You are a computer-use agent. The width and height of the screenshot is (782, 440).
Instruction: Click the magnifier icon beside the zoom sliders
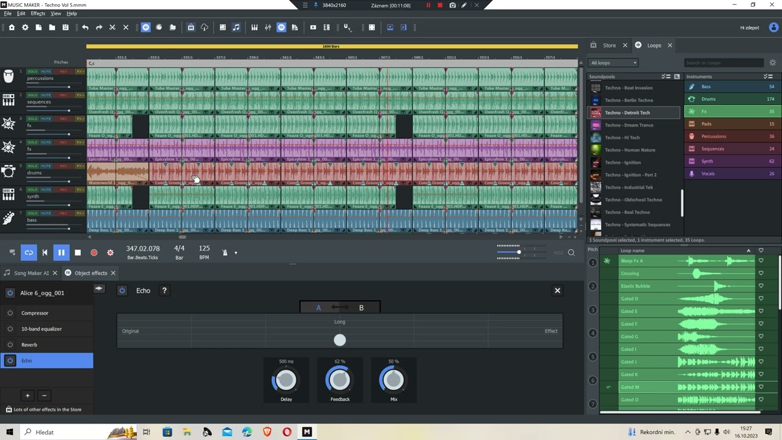tap(571, 252)
